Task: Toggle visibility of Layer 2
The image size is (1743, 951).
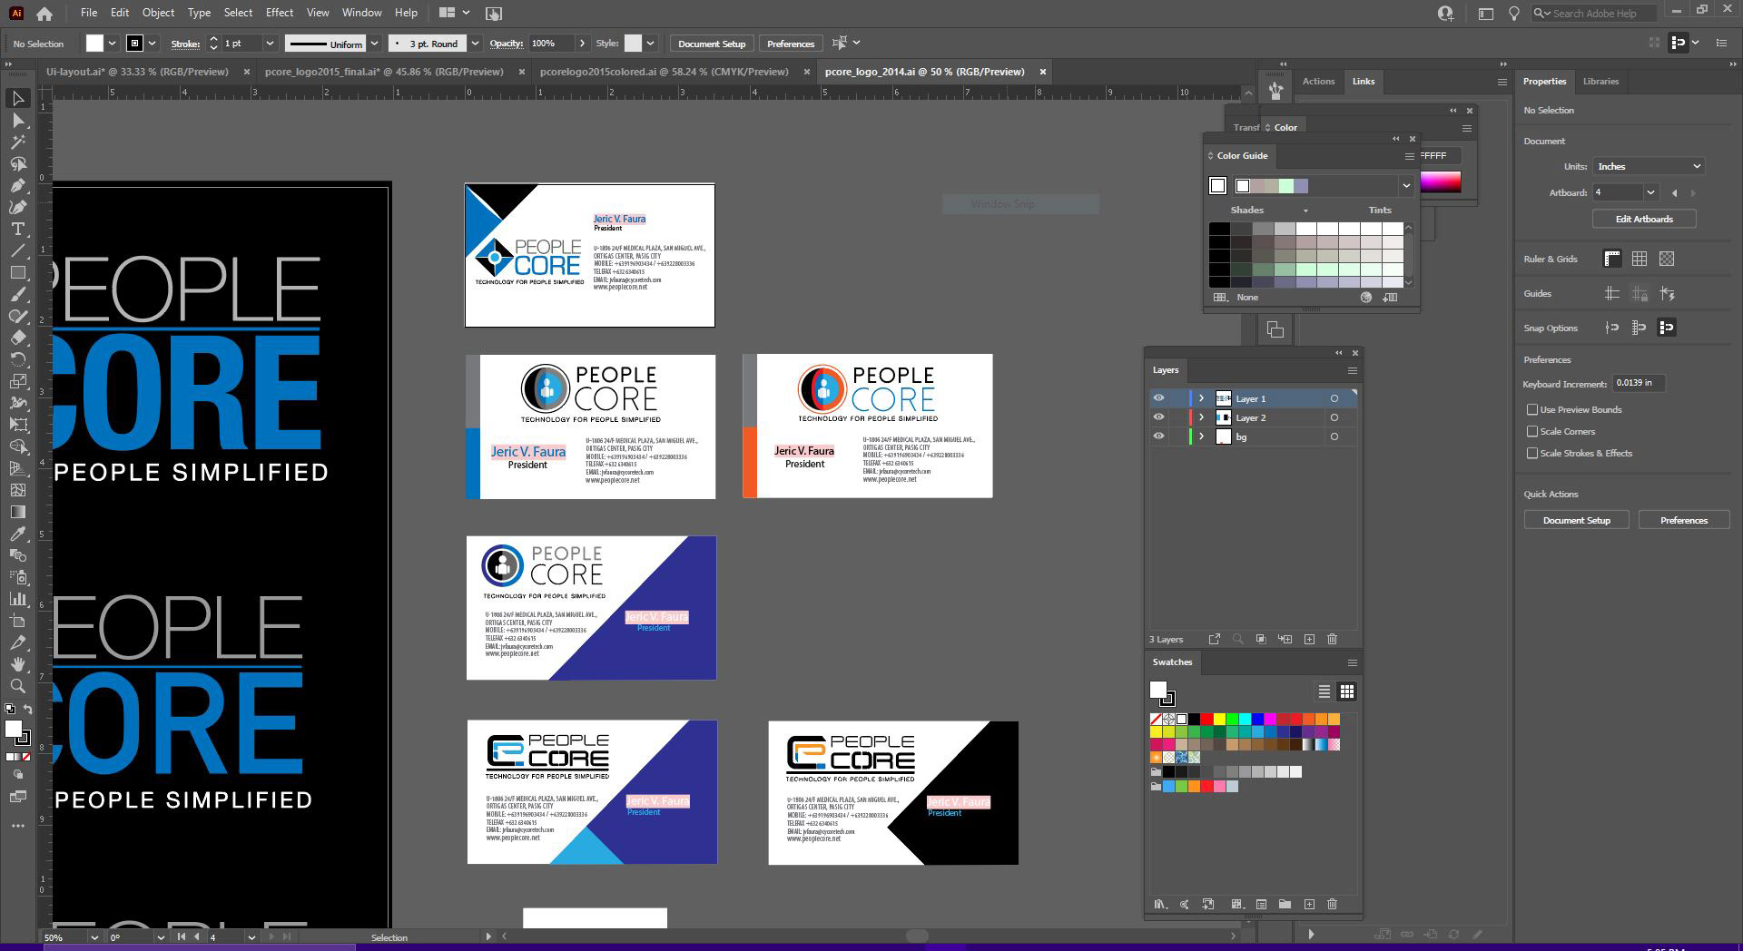Action: 1158,417
